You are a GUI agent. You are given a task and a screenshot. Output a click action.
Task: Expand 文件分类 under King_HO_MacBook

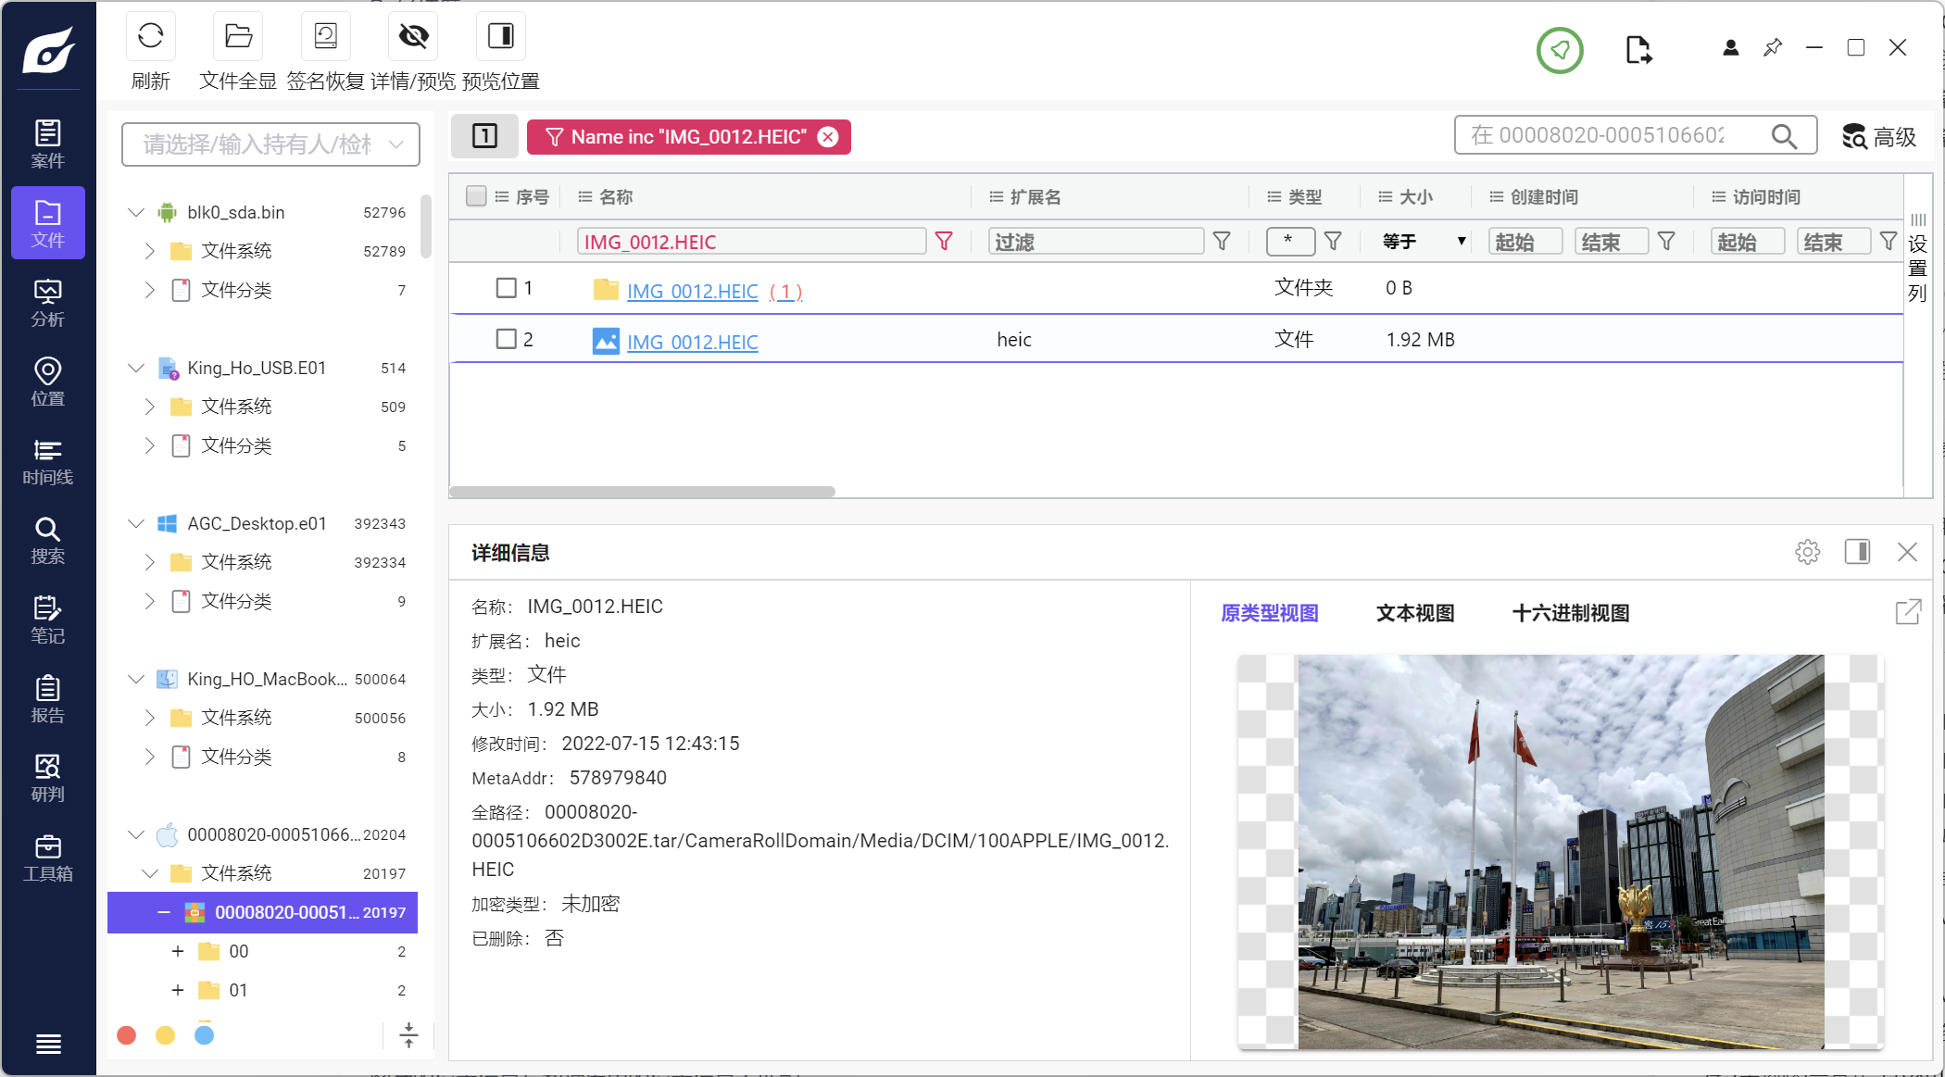click(150, 757)
